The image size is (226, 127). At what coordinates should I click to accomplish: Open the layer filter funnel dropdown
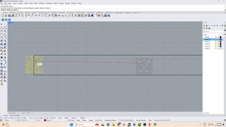point(222,26)
